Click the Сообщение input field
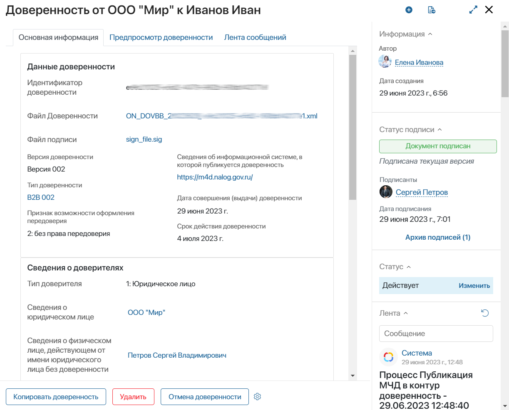The image size is (509, 410). [436, 334]
